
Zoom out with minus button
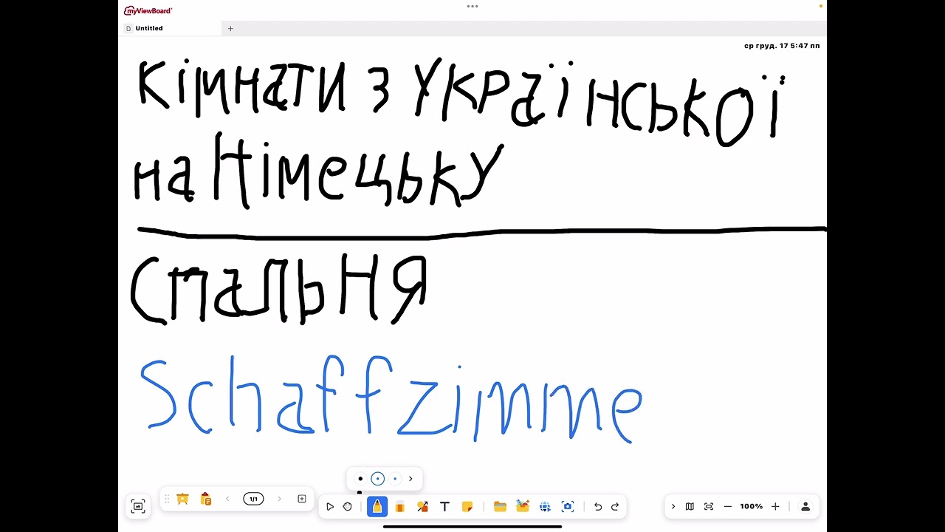click(x=728, y=507)
